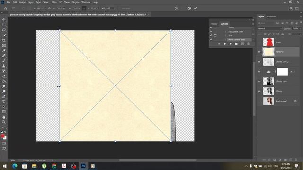Select the Pen tool
The image size is (303, 170).
[4, 96]
